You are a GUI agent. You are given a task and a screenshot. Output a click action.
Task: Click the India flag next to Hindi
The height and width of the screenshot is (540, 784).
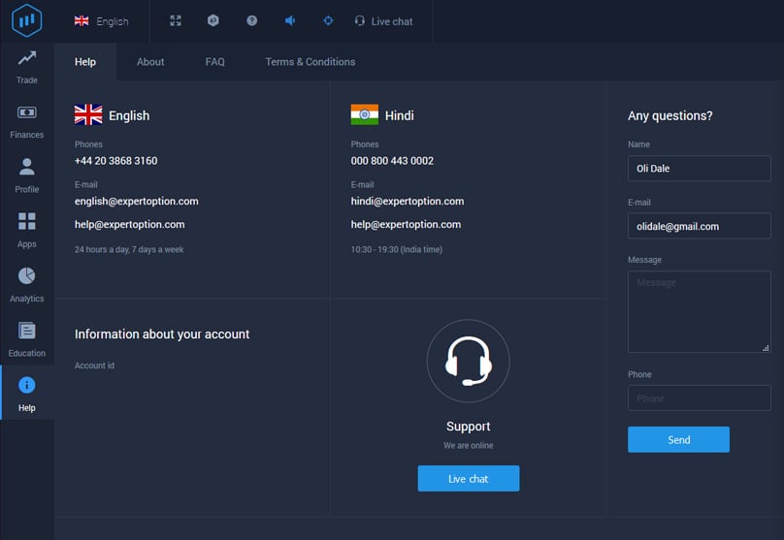365,114
